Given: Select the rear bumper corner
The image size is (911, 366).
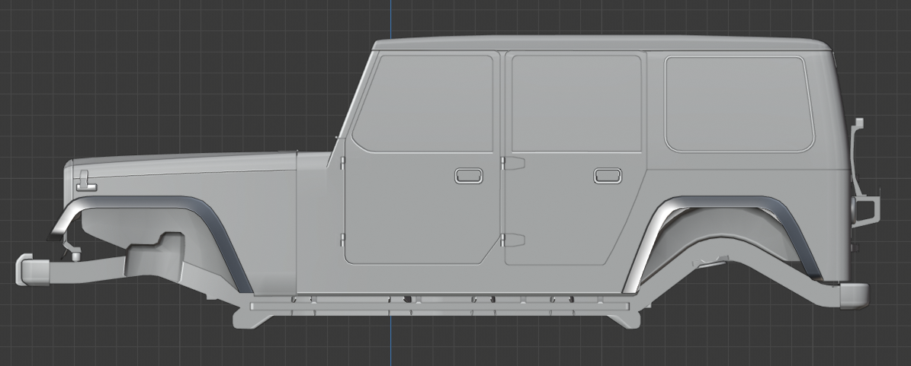Looking at the screenshot, I should (854, 296).
